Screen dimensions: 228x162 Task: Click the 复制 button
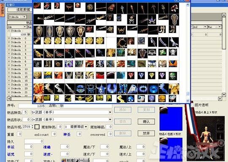click(x=146, y=110)
